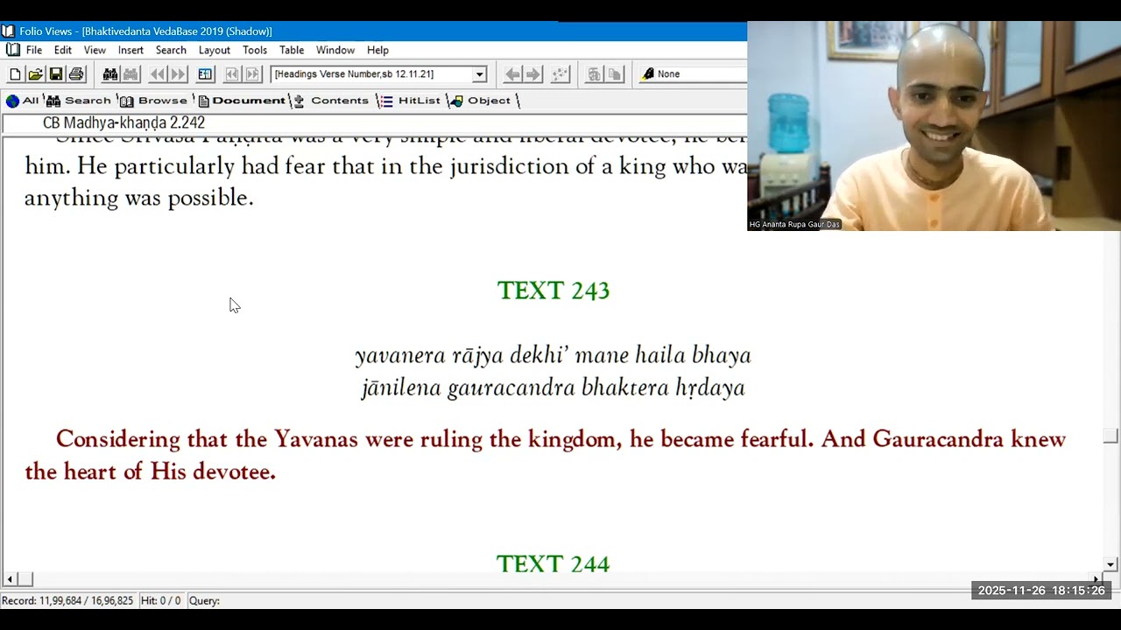Click the tag records toolbar icon
Viewport: 1121px width, 630px height.
pos(594,74)
